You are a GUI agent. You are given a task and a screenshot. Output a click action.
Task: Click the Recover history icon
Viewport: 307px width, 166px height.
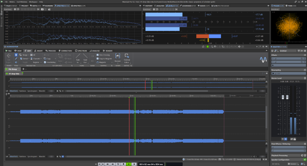point(118,57)
